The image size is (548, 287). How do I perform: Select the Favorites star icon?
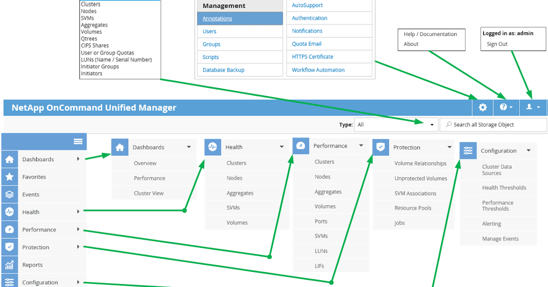(8, 177)
